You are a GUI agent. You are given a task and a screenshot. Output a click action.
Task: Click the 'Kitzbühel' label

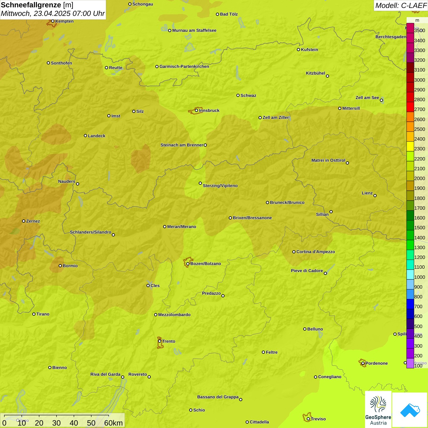315,73
